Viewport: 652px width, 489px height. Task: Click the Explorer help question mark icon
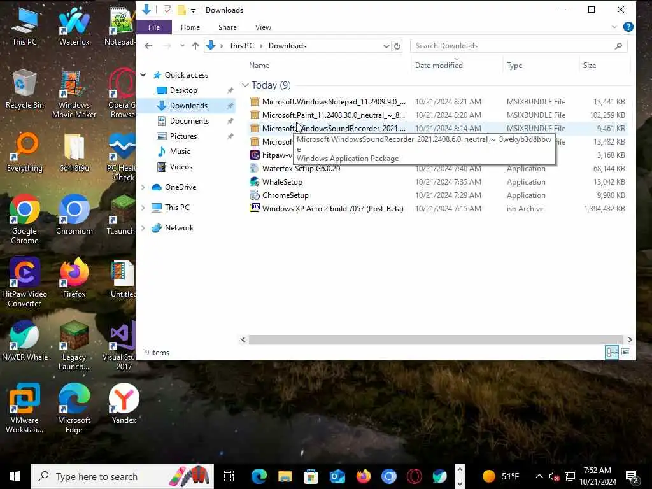point(628,27)
